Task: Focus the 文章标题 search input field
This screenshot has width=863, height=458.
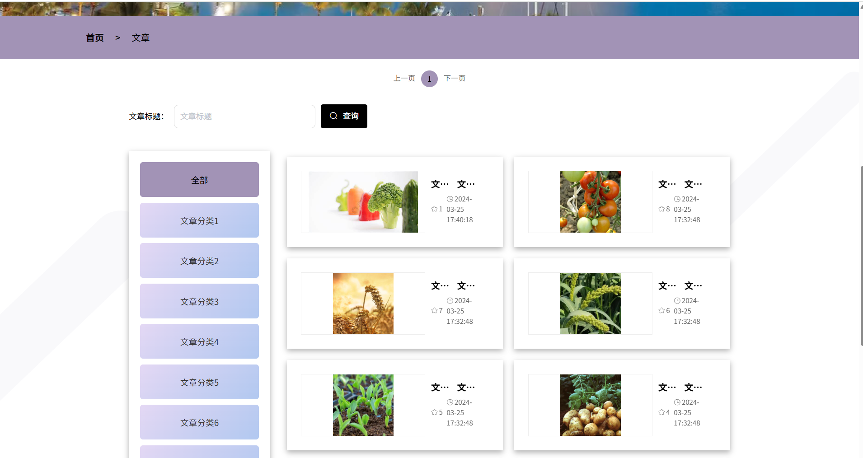Action: click(244, 117)
